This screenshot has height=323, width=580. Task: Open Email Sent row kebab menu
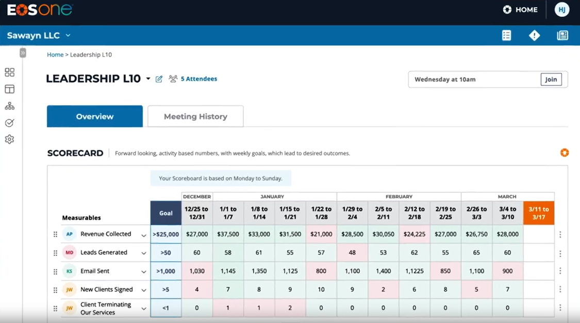point(560,271)
